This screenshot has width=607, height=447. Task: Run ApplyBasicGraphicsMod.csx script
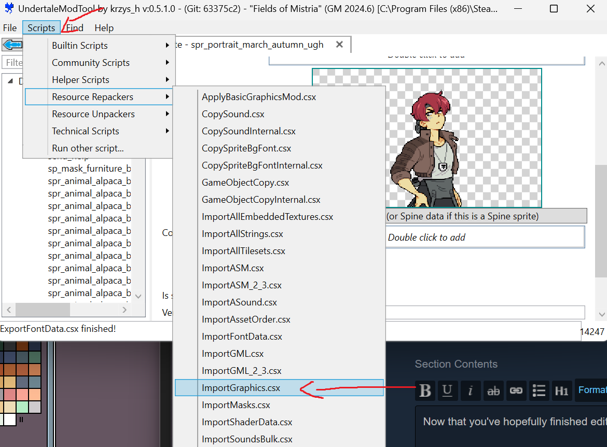279,97
